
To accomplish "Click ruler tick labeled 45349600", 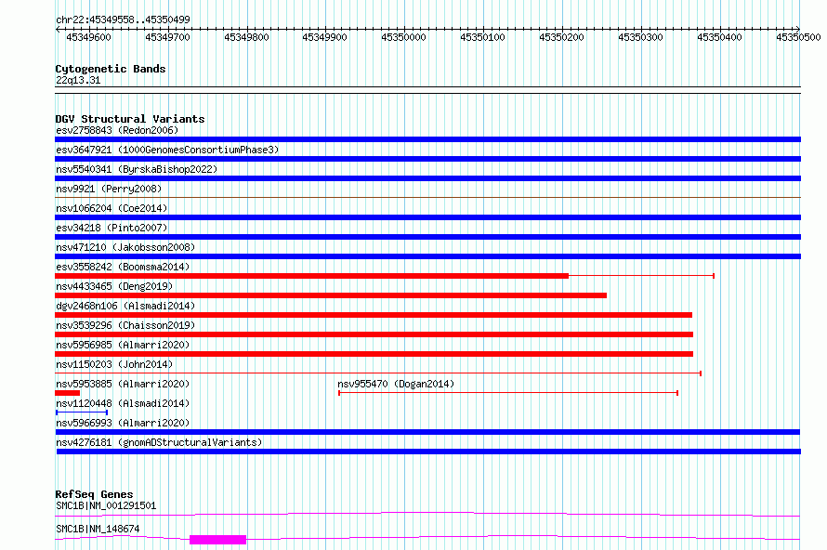I will (x=88, y=37).
